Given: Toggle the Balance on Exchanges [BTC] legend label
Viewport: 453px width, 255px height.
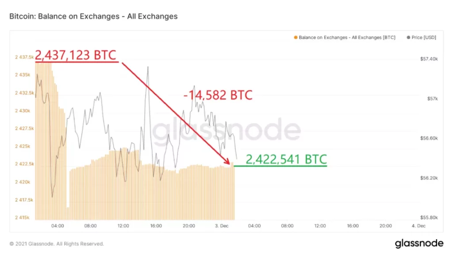Looking at the screenshot, I should click(x=347, y=38).
